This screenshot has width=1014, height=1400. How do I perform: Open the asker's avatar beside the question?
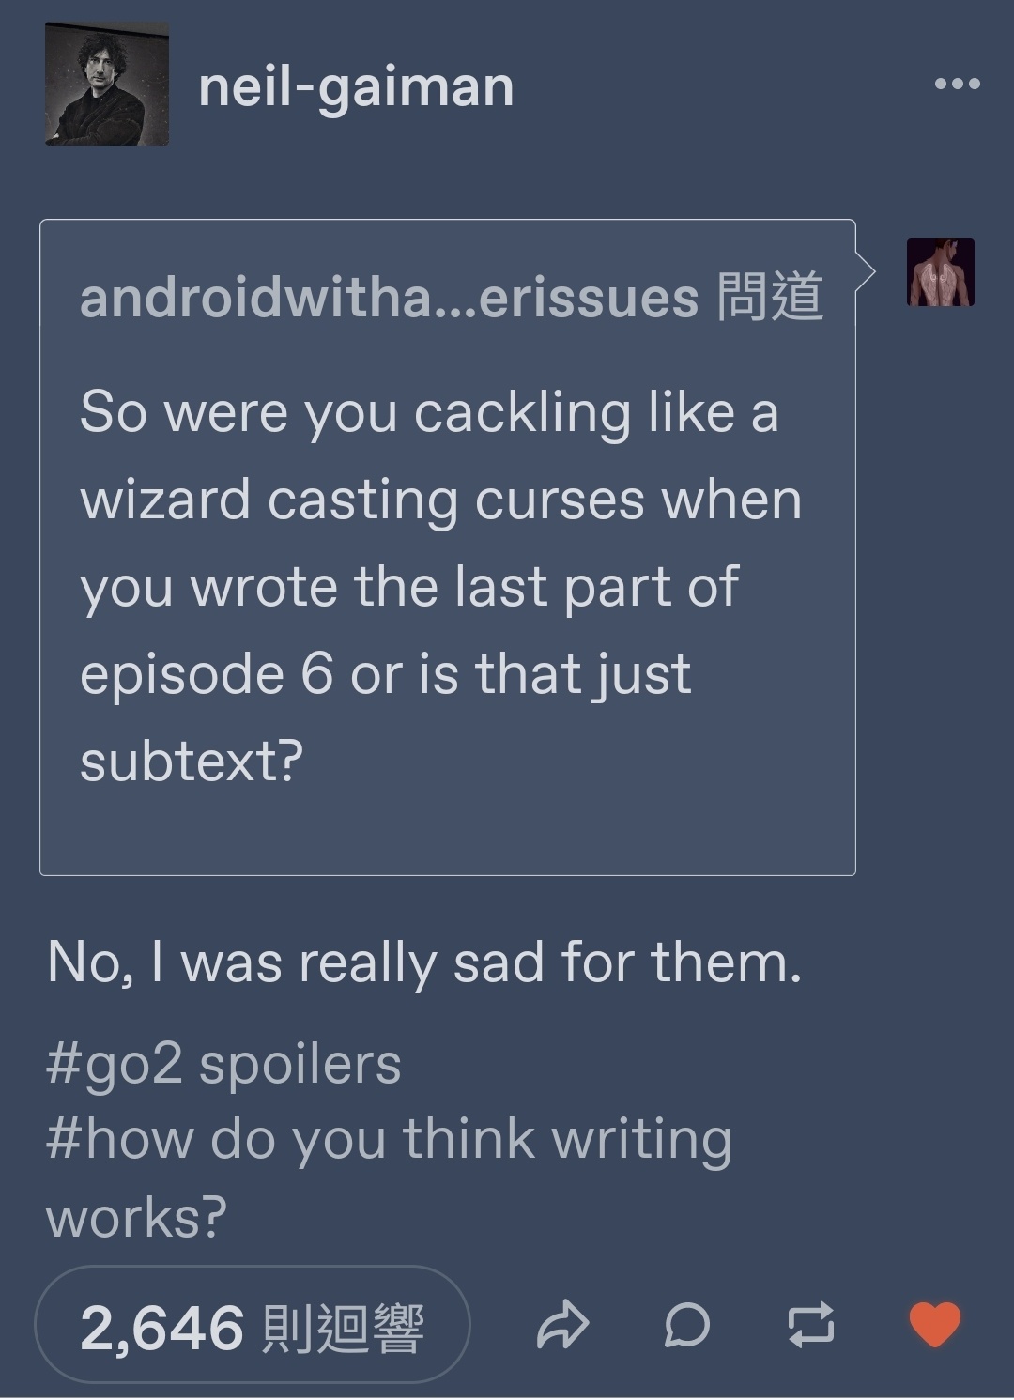940,272
